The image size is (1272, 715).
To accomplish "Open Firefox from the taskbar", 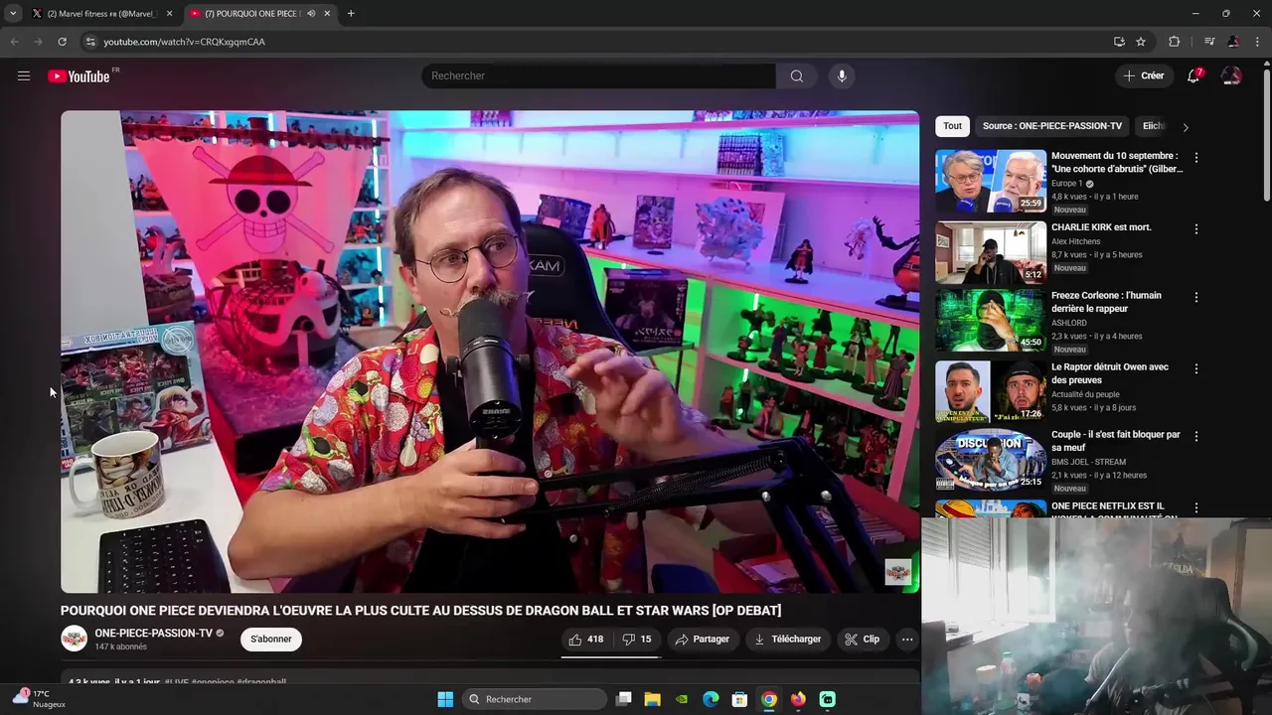I will [798, 699].
